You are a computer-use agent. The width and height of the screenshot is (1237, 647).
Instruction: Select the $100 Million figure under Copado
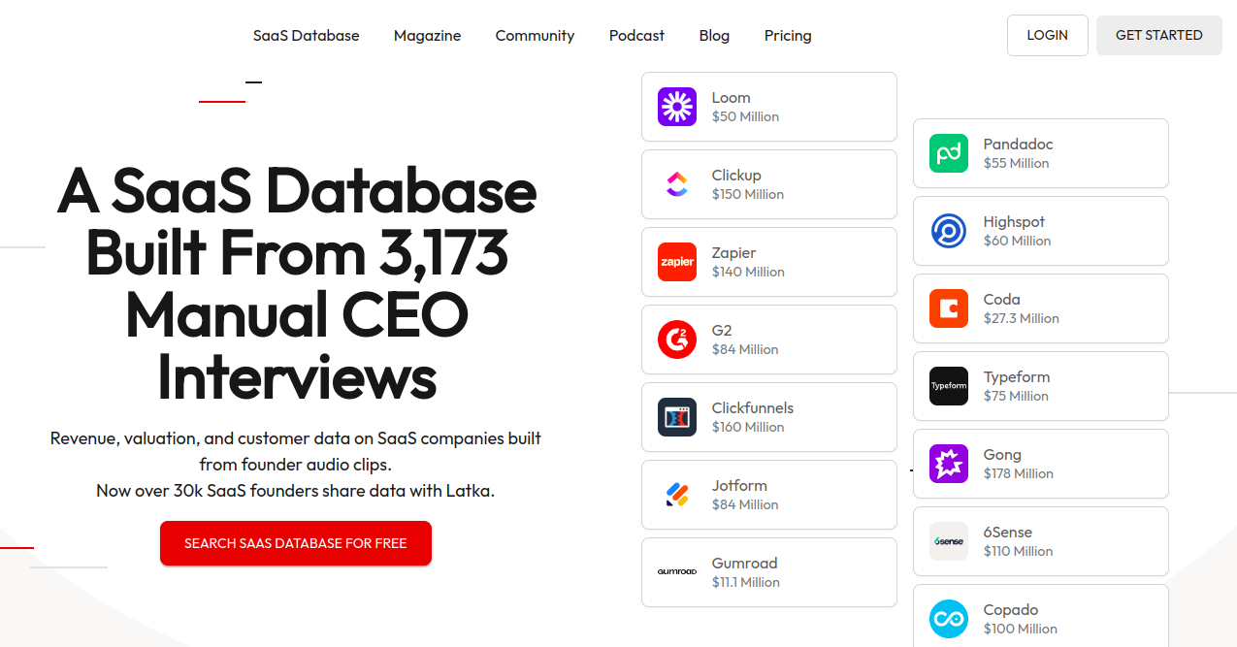(1021, 629)
